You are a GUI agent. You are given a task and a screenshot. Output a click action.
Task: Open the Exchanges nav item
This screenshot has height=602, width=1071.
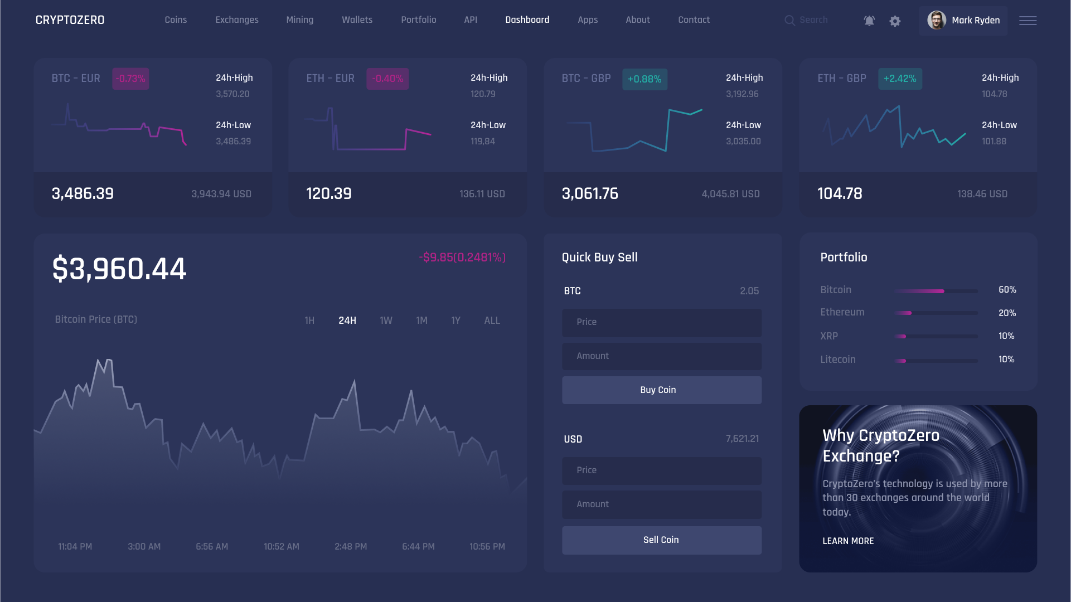tap(237, 20)
